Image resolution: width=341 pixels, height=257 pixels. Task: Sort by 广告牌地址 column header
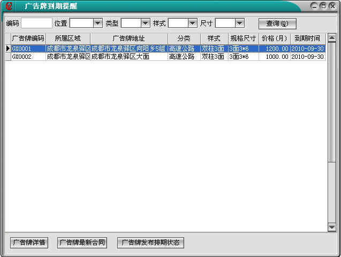(129, 38)
